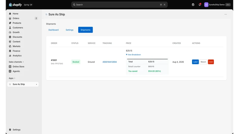Click the Ground service cell
Viewport: 239px width, 134px height.
click(x=91, y=62)
